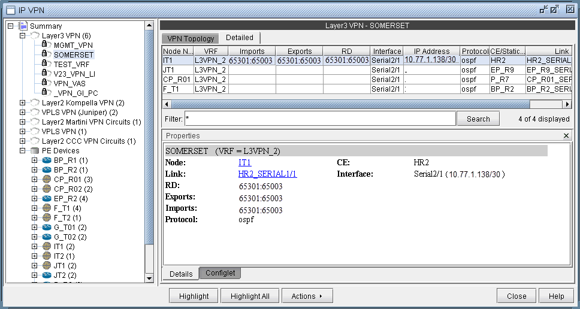Click the G_T01 router icon
The width and height of the screenshot is (580, 309).
point(46,228)
